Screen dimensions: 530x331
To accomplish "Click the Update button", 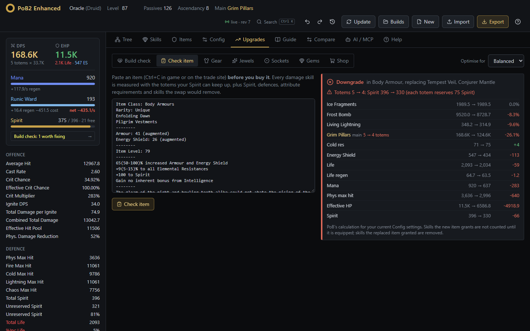I will tap(358, 22).
